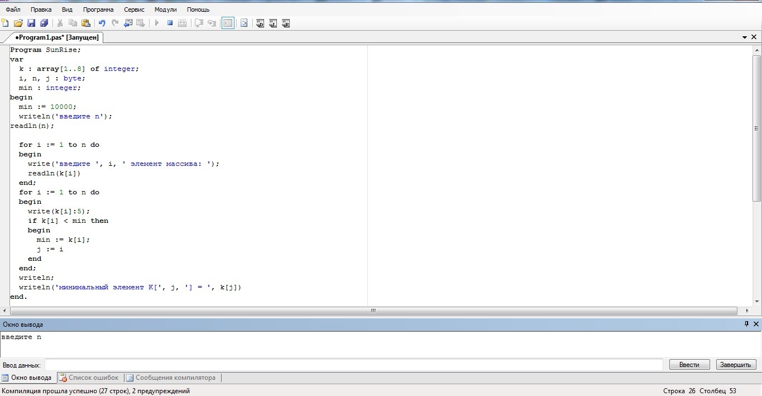Pin the Окно вывода panel
The height and width of the screenshot is (396, 762).
[747, 324]
